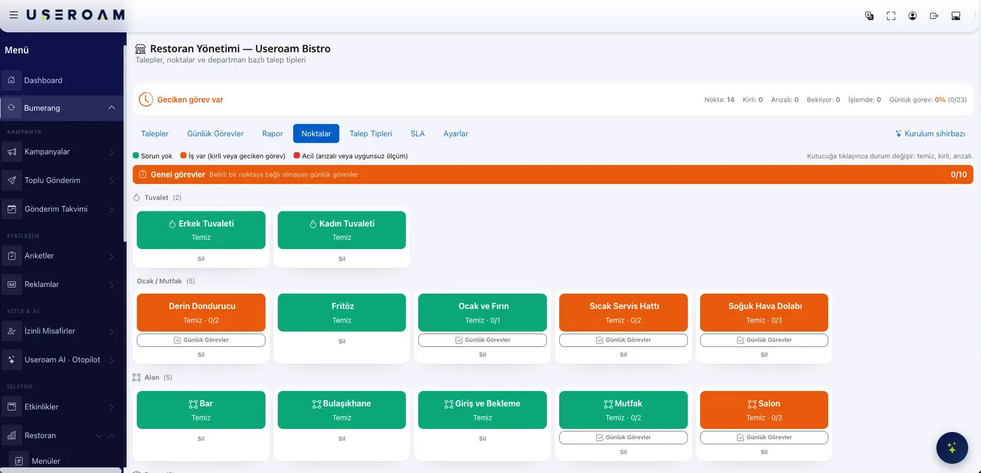Open the Dashboard sidebar icon
The width and height of the screenshot is (981, 473).
[12, 80]
